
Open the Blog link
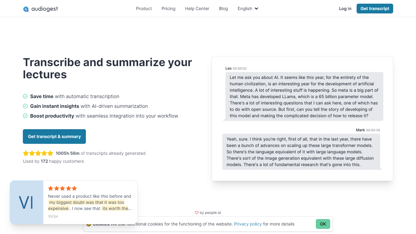[x=224, y=9]
